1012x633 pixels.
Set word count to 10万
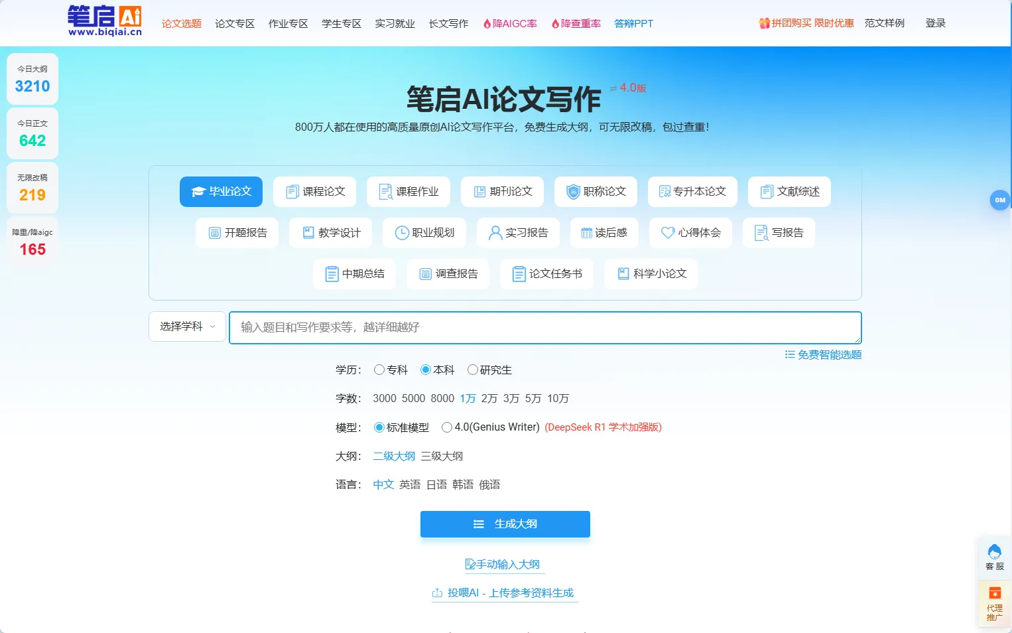click(x=558, y=399)
